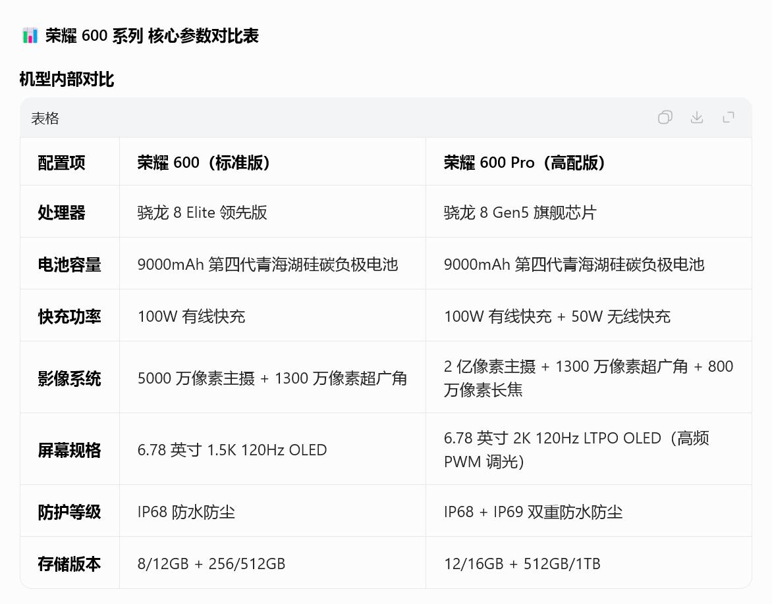772x604 pixels.
Task: Click the bar chart emoji in heading
Action: pos(30,36)
